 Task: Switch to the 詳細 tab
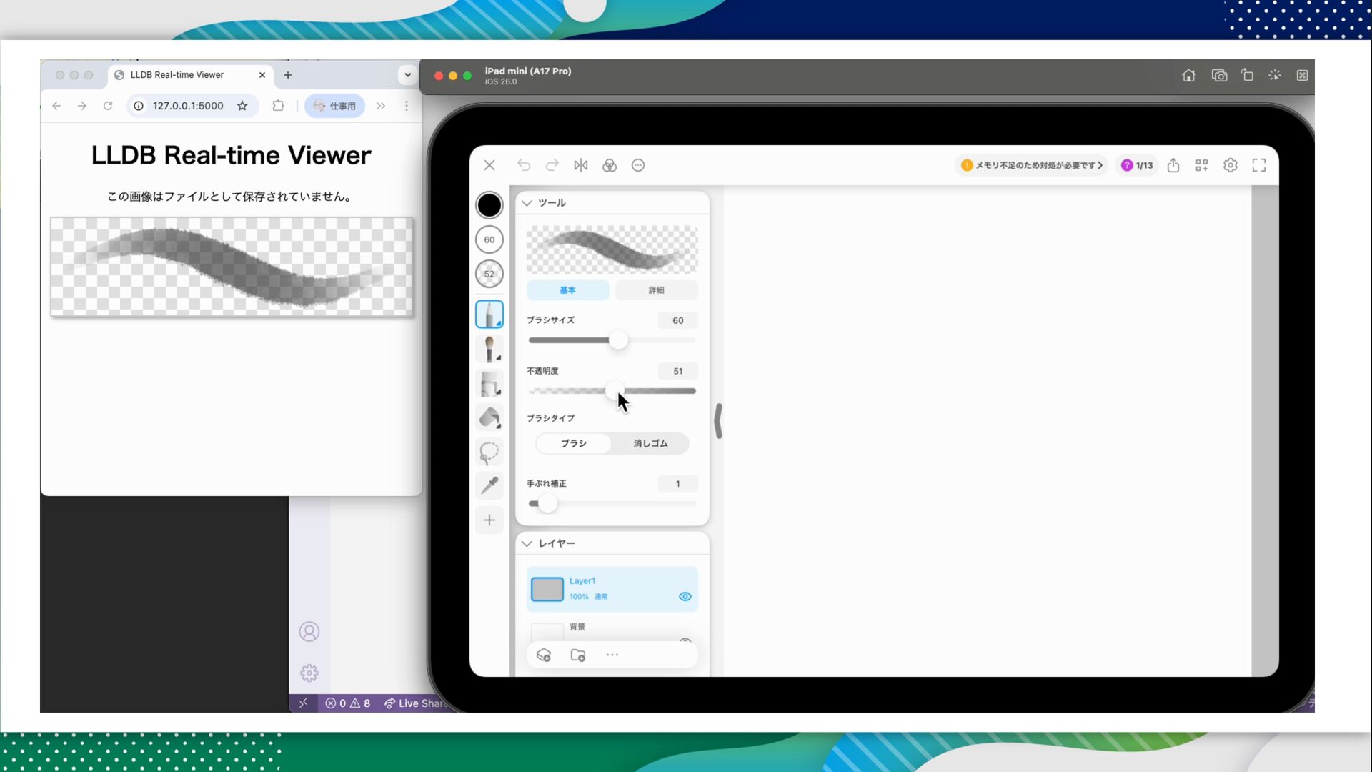(656, 290)
